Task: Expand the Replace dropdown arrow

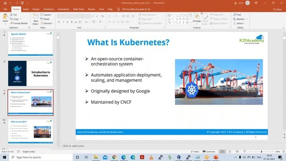Action: point(247,19)
